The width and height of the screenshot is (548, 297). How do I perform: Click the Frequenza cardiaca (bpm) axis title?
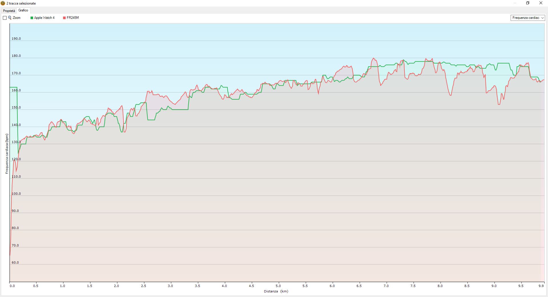tap(7, 154)
